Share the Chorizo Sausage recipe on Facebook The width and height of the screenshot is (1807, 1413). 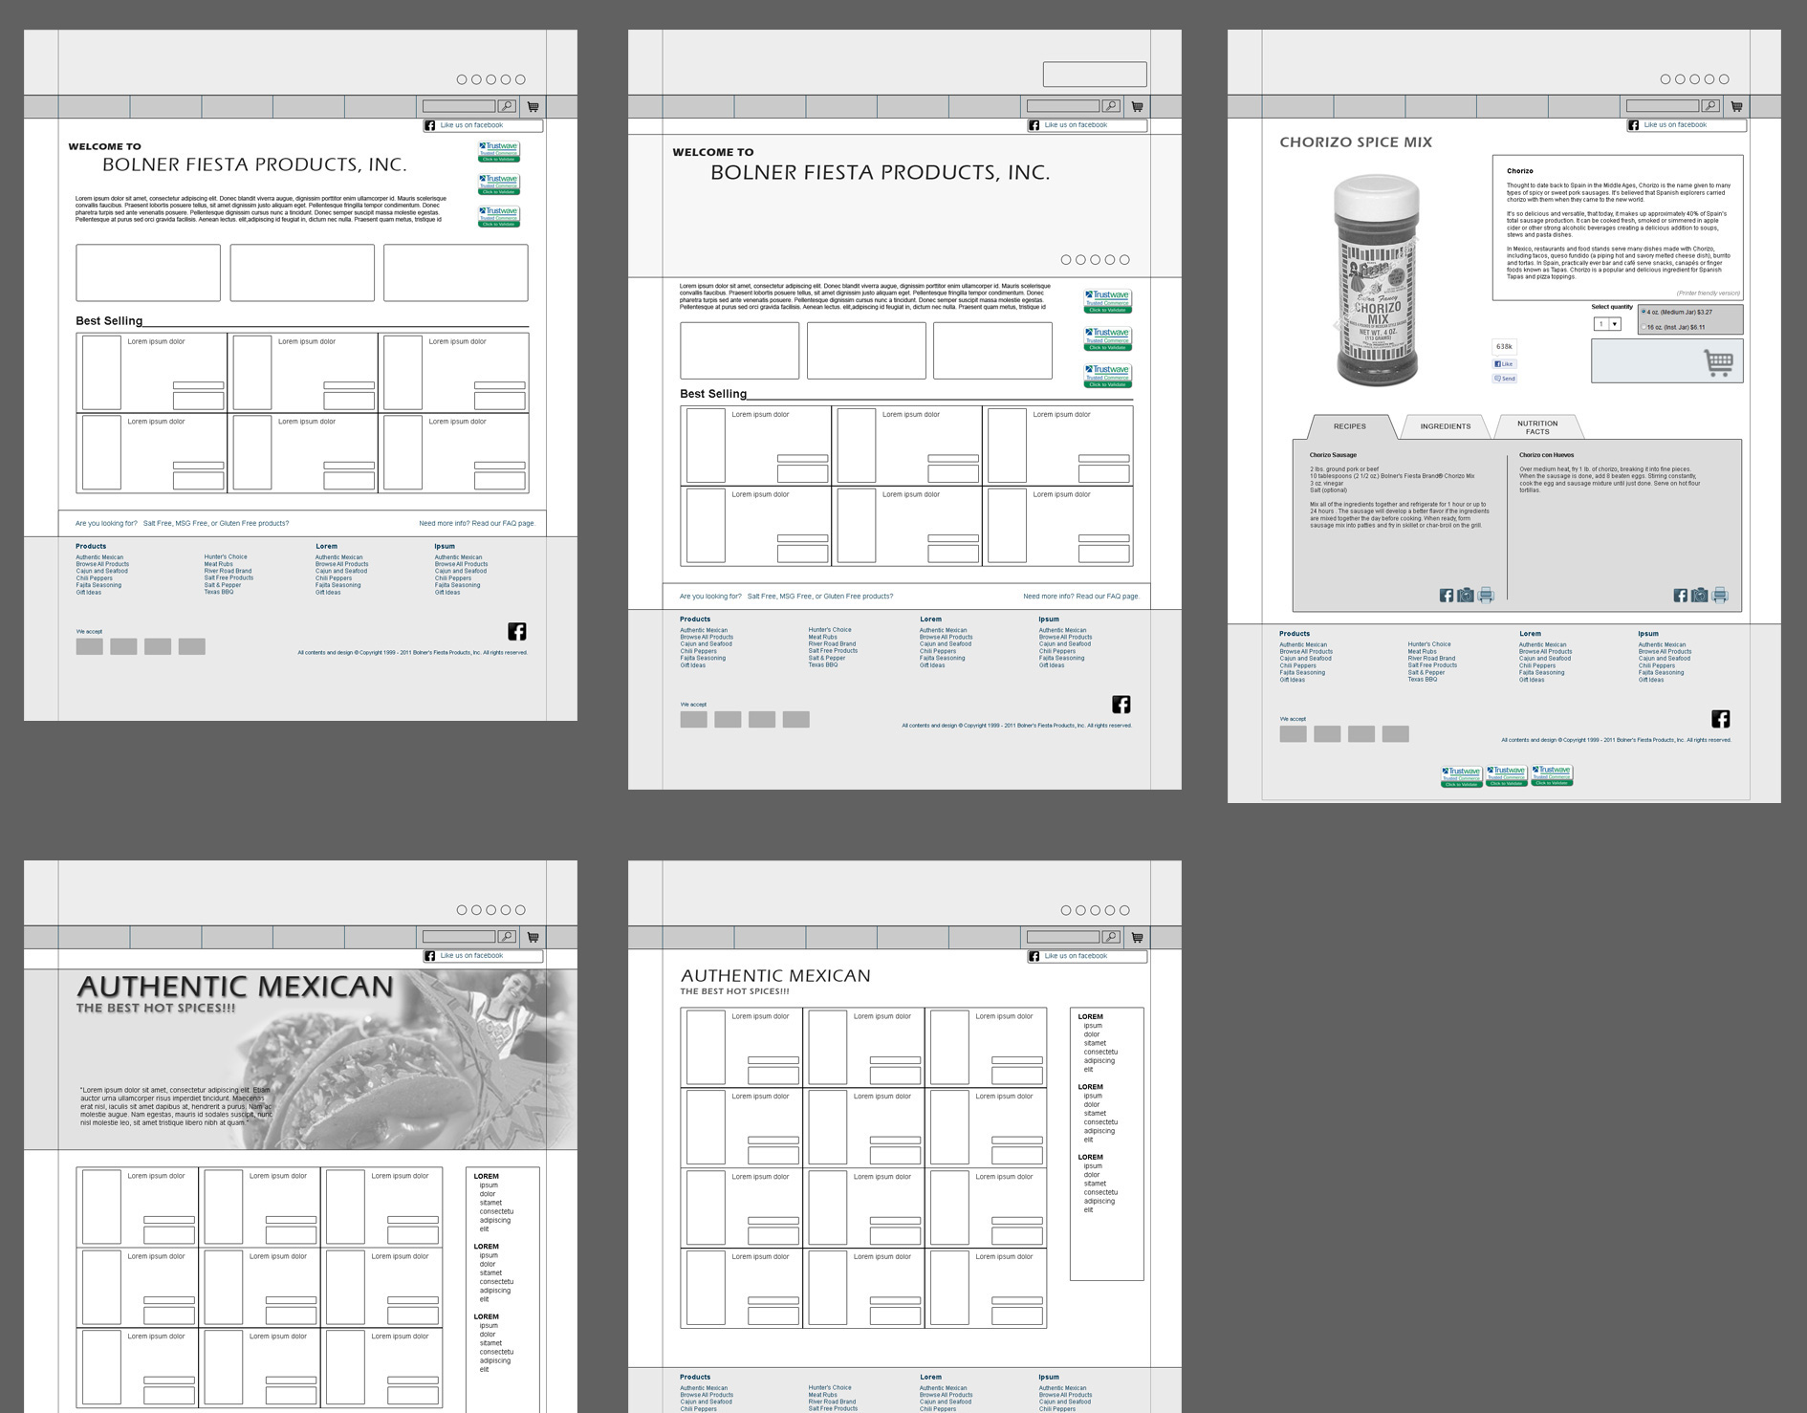point(1447,596)
